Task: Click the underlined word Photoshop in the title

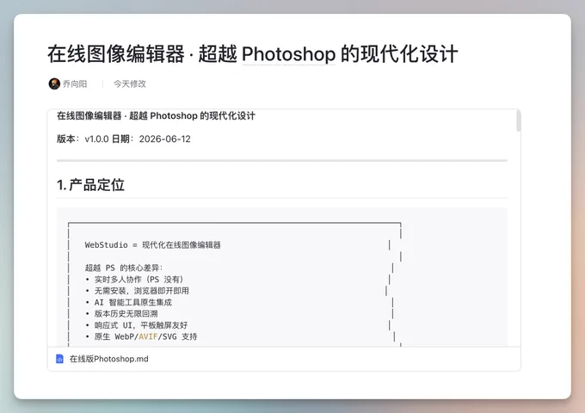Action: [289, 54]
